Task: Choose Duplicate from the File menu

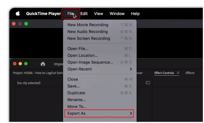Action: point(100,93)
